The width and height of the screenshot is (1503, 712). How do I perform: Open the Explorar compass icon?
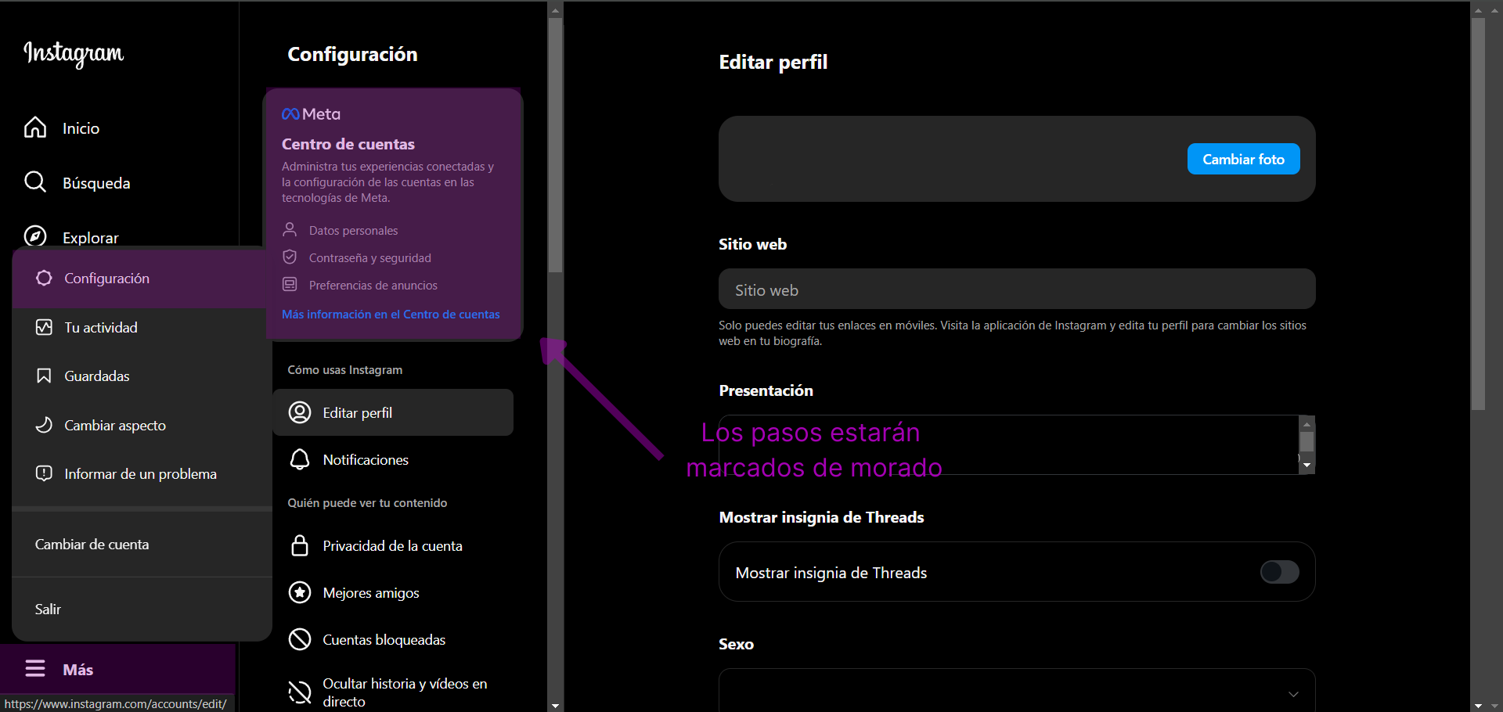pyautogui.click(x=35, y=236)
